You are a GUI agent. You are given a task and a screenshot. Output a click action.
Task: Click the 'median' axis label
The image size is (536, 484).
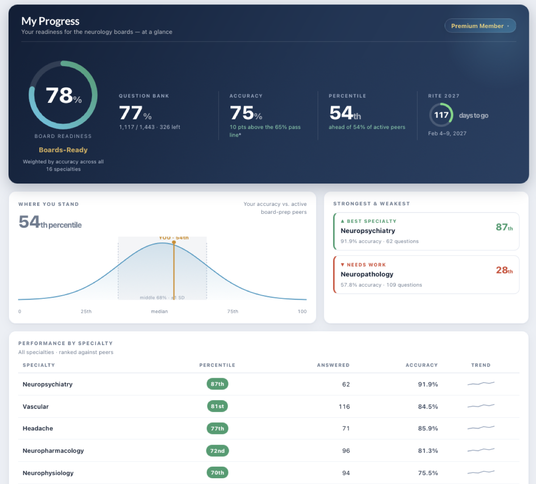pos(159,312)
